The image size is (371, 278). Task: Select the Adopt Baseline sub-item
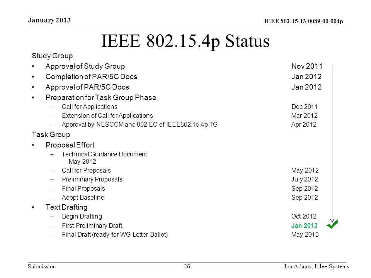click(83, 197)
